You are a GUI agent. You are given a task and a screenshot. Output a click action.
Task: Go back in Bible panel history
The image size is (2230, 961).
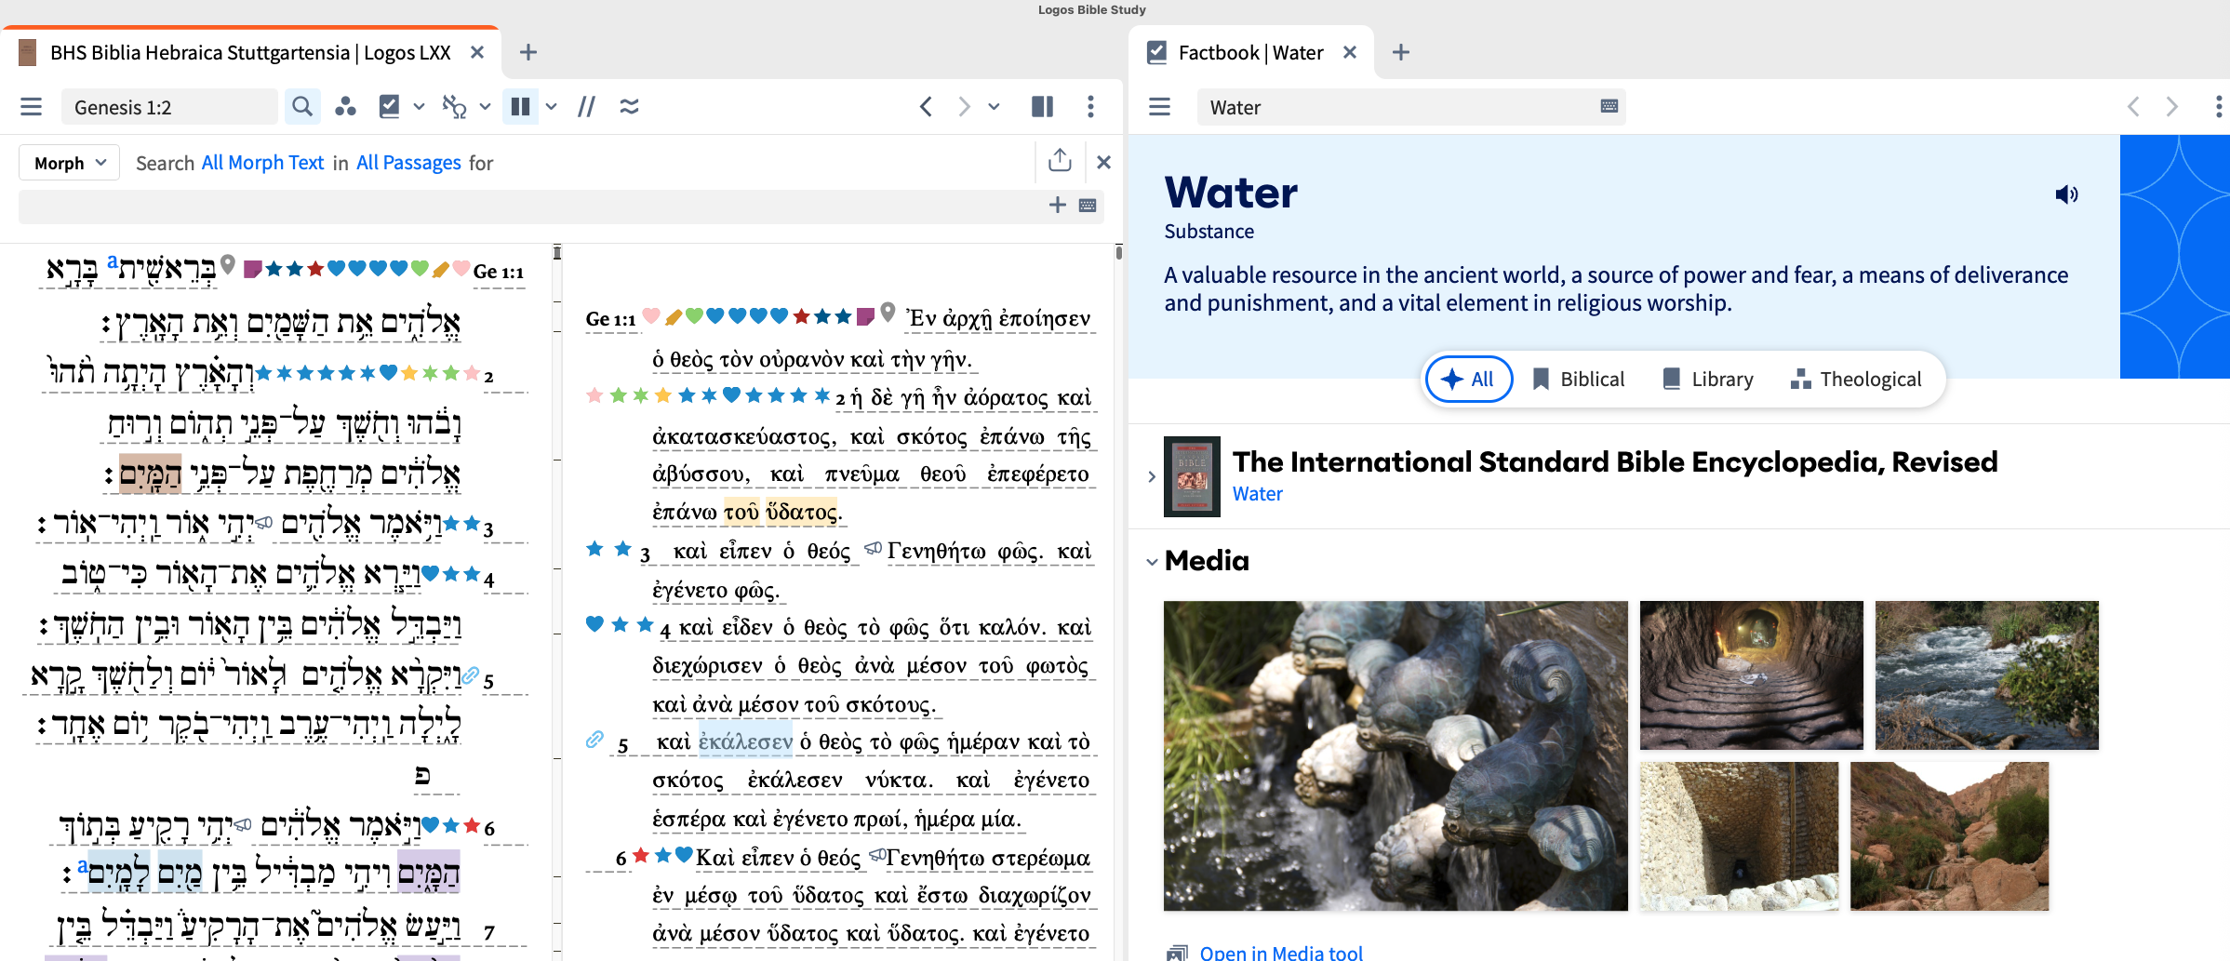(926, 107)
